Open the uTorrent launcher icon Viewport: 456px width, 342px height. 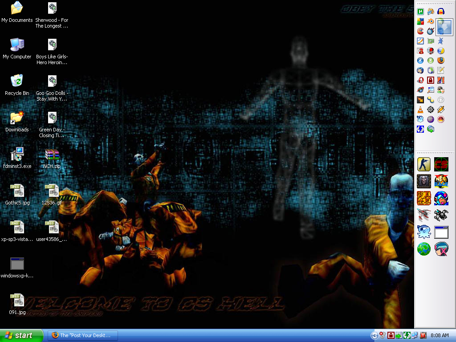click(x=420, y=12)
